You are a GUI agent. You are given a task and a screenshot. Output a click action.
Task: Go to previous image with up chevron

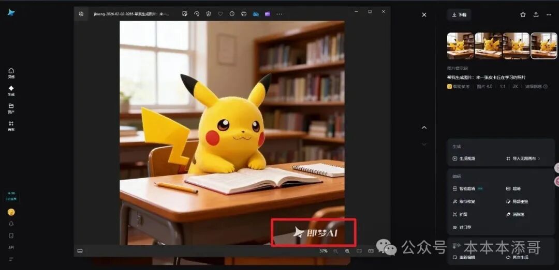424,128
